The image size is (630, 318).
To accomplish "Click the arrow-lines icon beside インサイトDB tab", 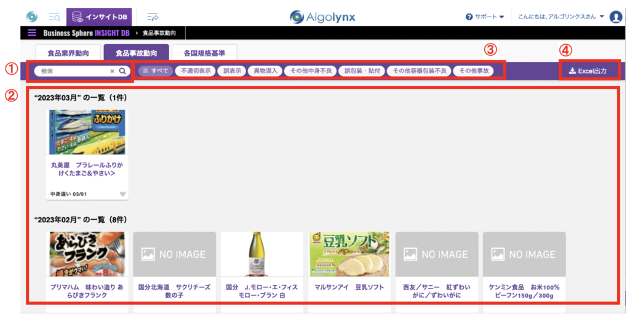I will click(153, 17).
